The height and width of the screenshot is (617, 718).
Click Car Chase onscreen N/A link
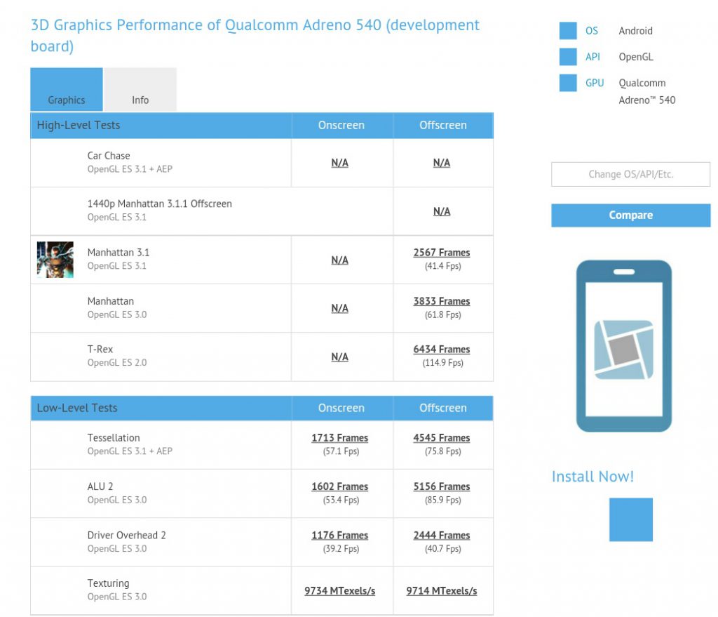click(340, 163)
